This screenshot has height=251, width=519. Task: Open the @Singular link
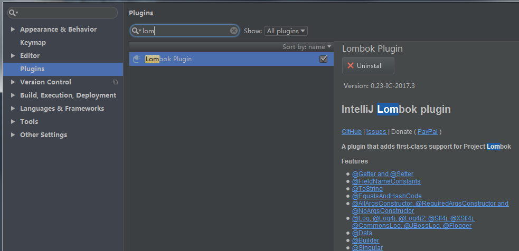[367, 248]
